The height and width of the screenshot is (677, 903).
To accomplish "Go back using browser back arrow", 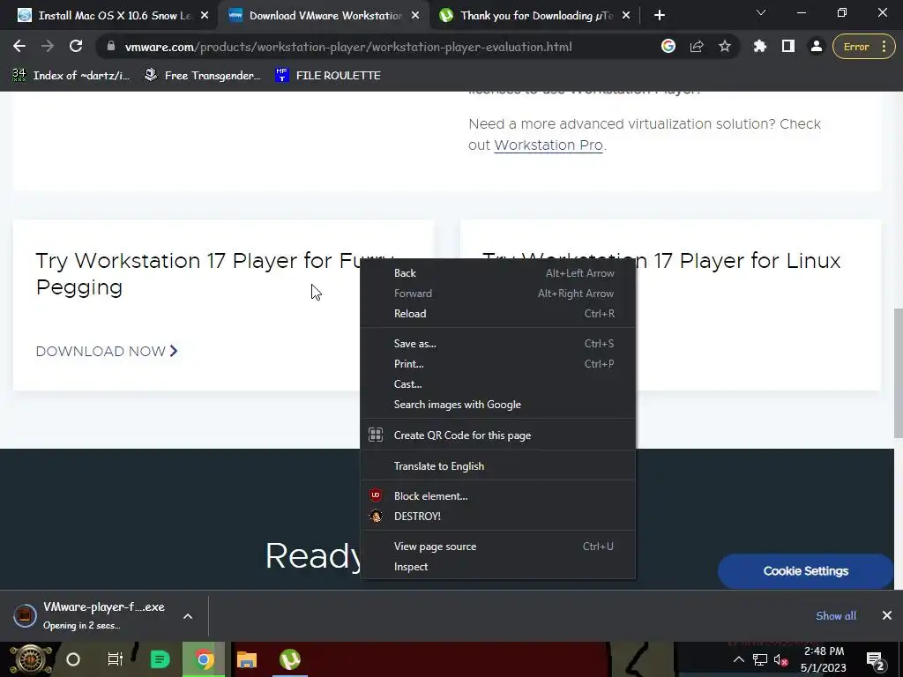I will point(19,47).
